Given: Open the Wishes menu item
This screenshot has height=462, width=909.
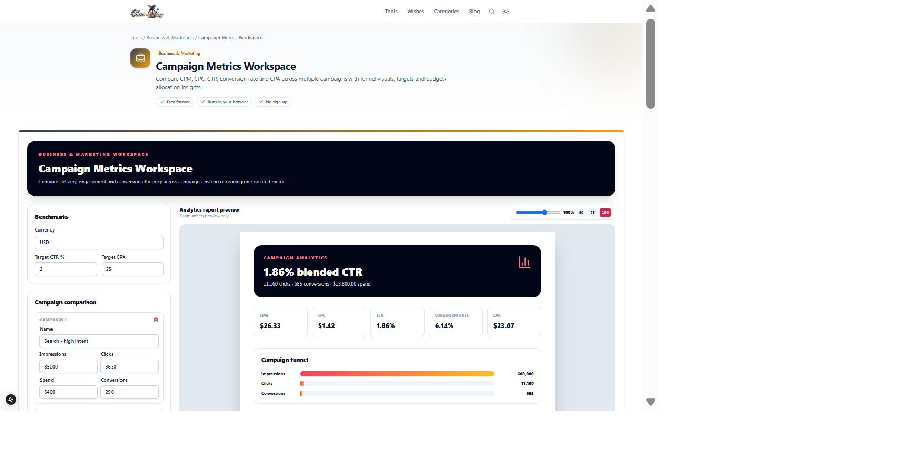Looking at the screenshot, I should [416, 12].
